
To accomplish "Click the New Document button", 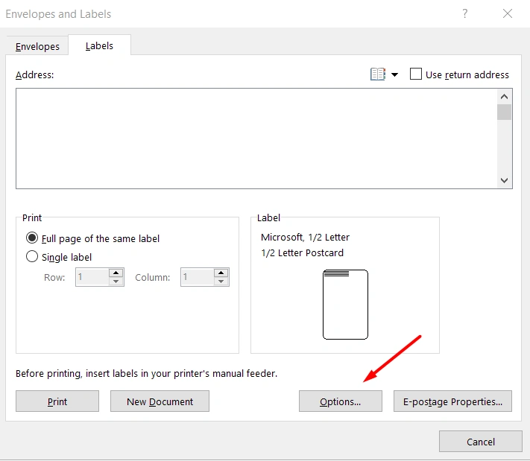I will [x=160, y=401].
